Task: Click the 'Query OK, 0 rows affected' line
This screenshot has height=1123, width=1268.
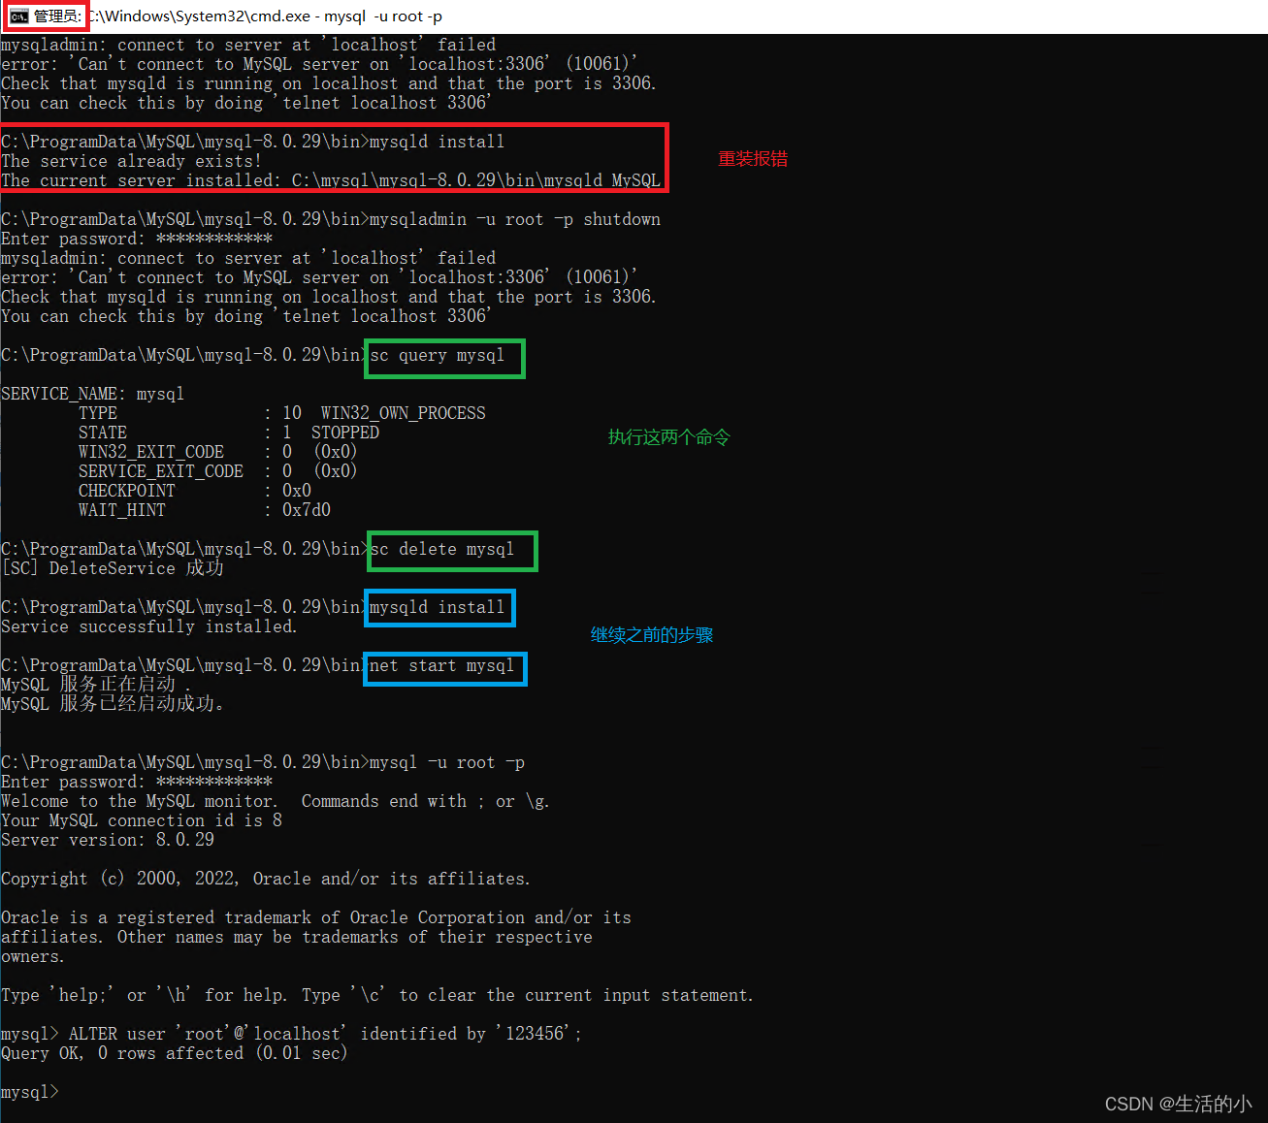Action: click(x=175, y=1053)
